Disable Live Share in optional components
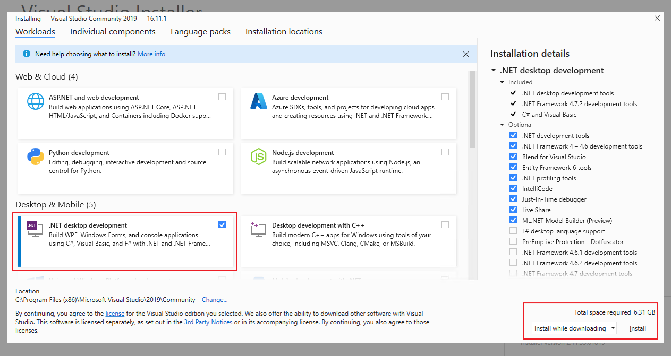 pos(513,210)
